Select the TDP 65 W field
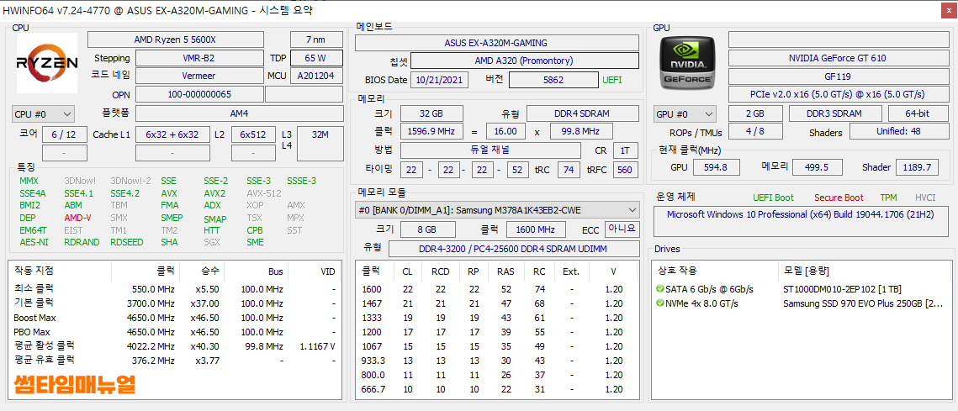This screenshot has height=411, width=958. pos(316,59)
